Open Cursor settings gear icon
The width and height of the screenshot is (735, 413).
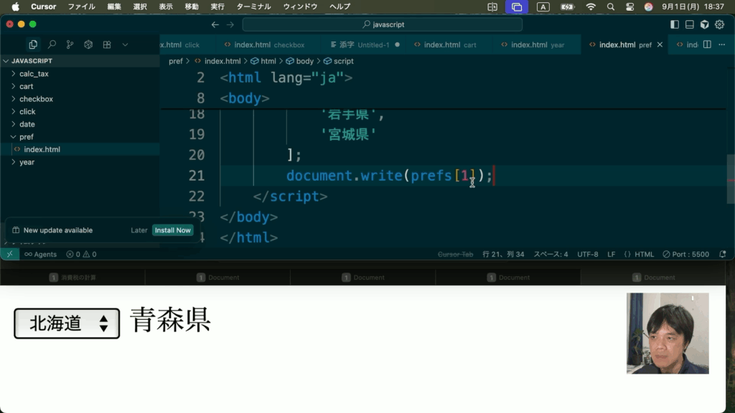click(719, 24)
